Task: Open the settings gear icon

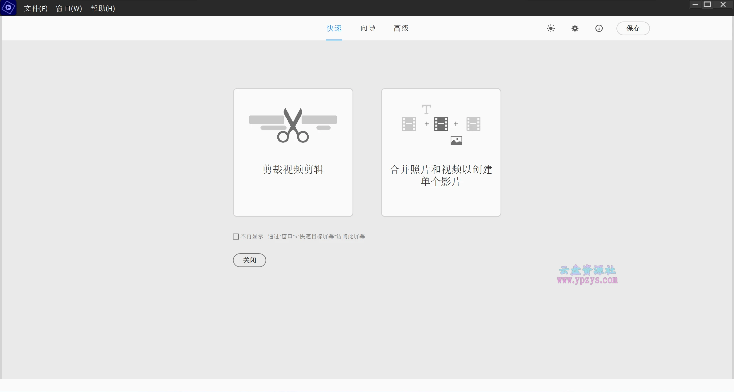Action: [575, 28]
